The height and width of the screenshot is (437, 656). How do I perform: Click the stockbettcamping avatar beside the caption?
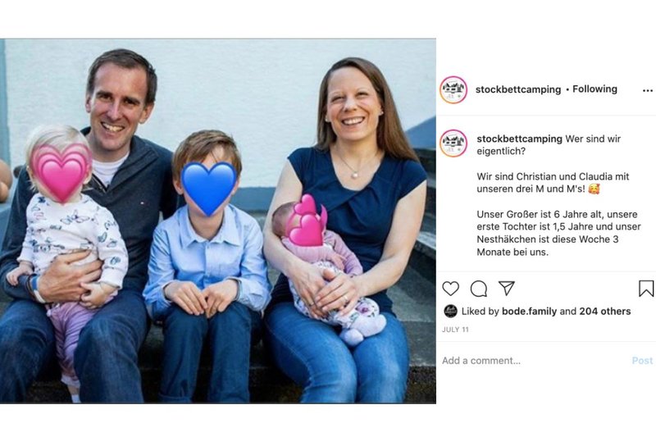(x=453, y=143)
